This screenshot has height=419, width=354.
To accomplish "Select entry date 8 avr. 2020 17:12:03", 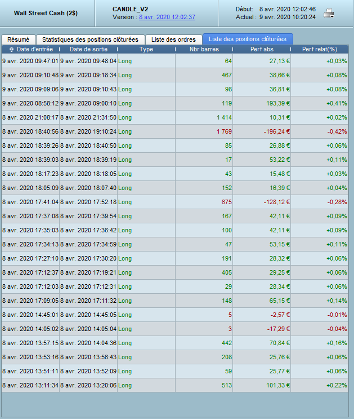I will click(x=30, y=286).
